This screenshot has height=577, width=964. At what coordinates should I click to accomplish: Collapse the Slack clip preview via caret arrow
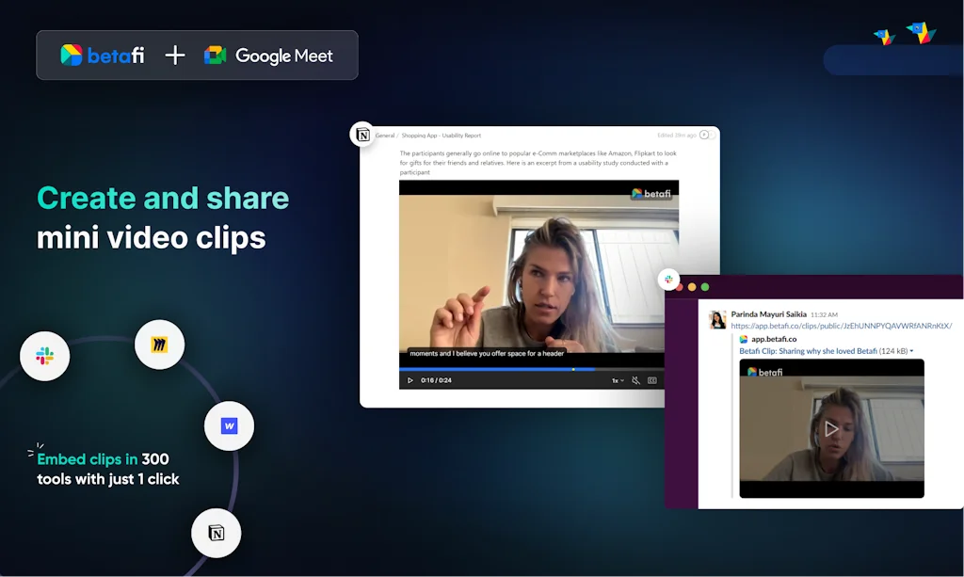(911, 351)
